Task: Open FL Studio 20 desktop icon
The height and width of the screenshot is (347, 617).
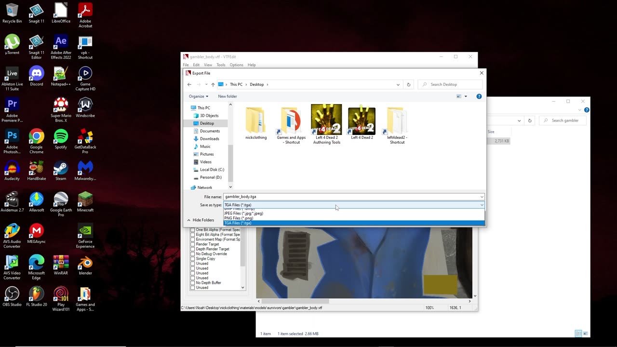Action: tap(37, 296)
